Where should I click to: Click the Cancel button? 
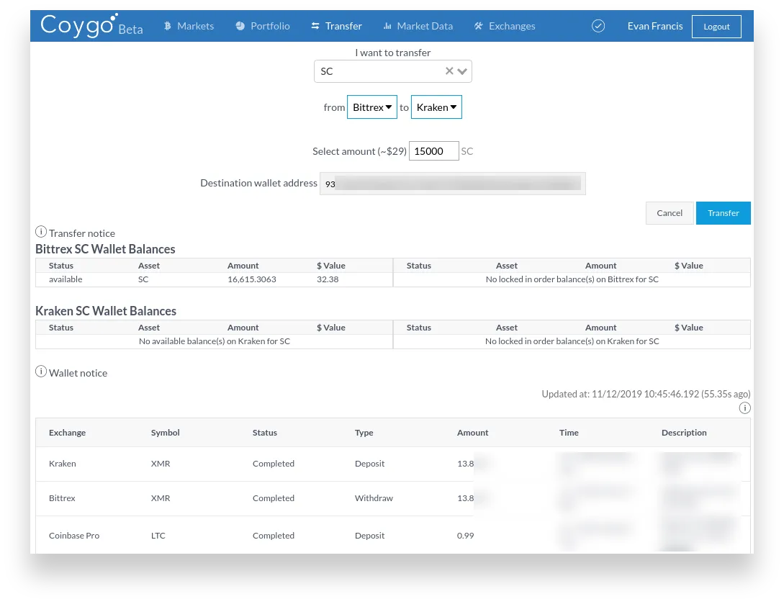click(670, 213)
